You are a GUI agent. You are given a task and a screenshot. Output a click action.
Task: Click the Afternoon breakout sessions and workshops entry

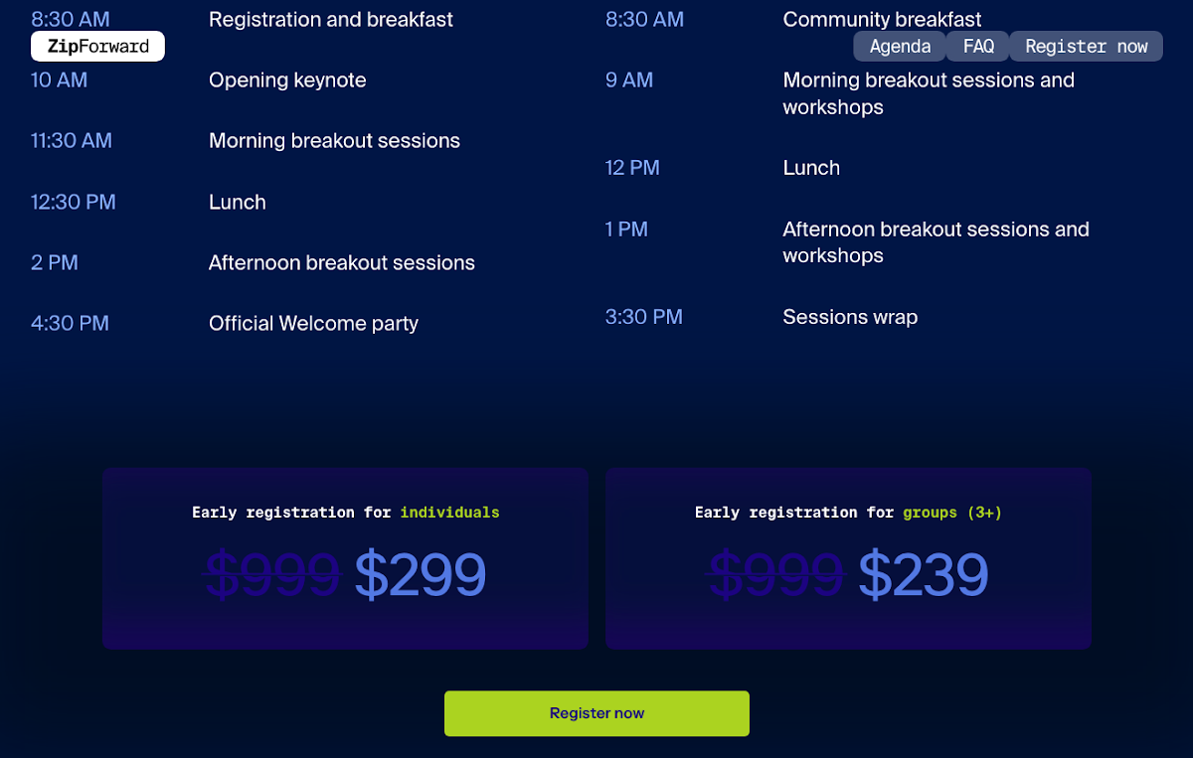[936, 242]
